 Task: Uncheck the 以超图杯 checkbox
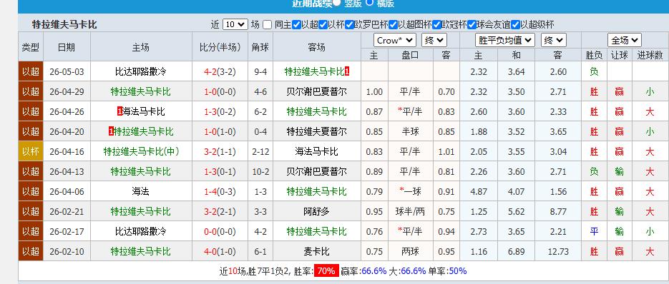[x=394, y=25]
